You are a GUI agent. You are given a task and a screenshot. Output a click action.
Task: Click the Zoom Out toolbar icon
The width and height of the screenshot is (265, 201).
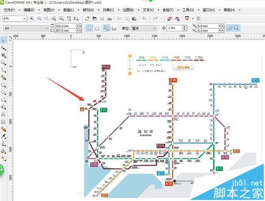(x=39, y=19)
